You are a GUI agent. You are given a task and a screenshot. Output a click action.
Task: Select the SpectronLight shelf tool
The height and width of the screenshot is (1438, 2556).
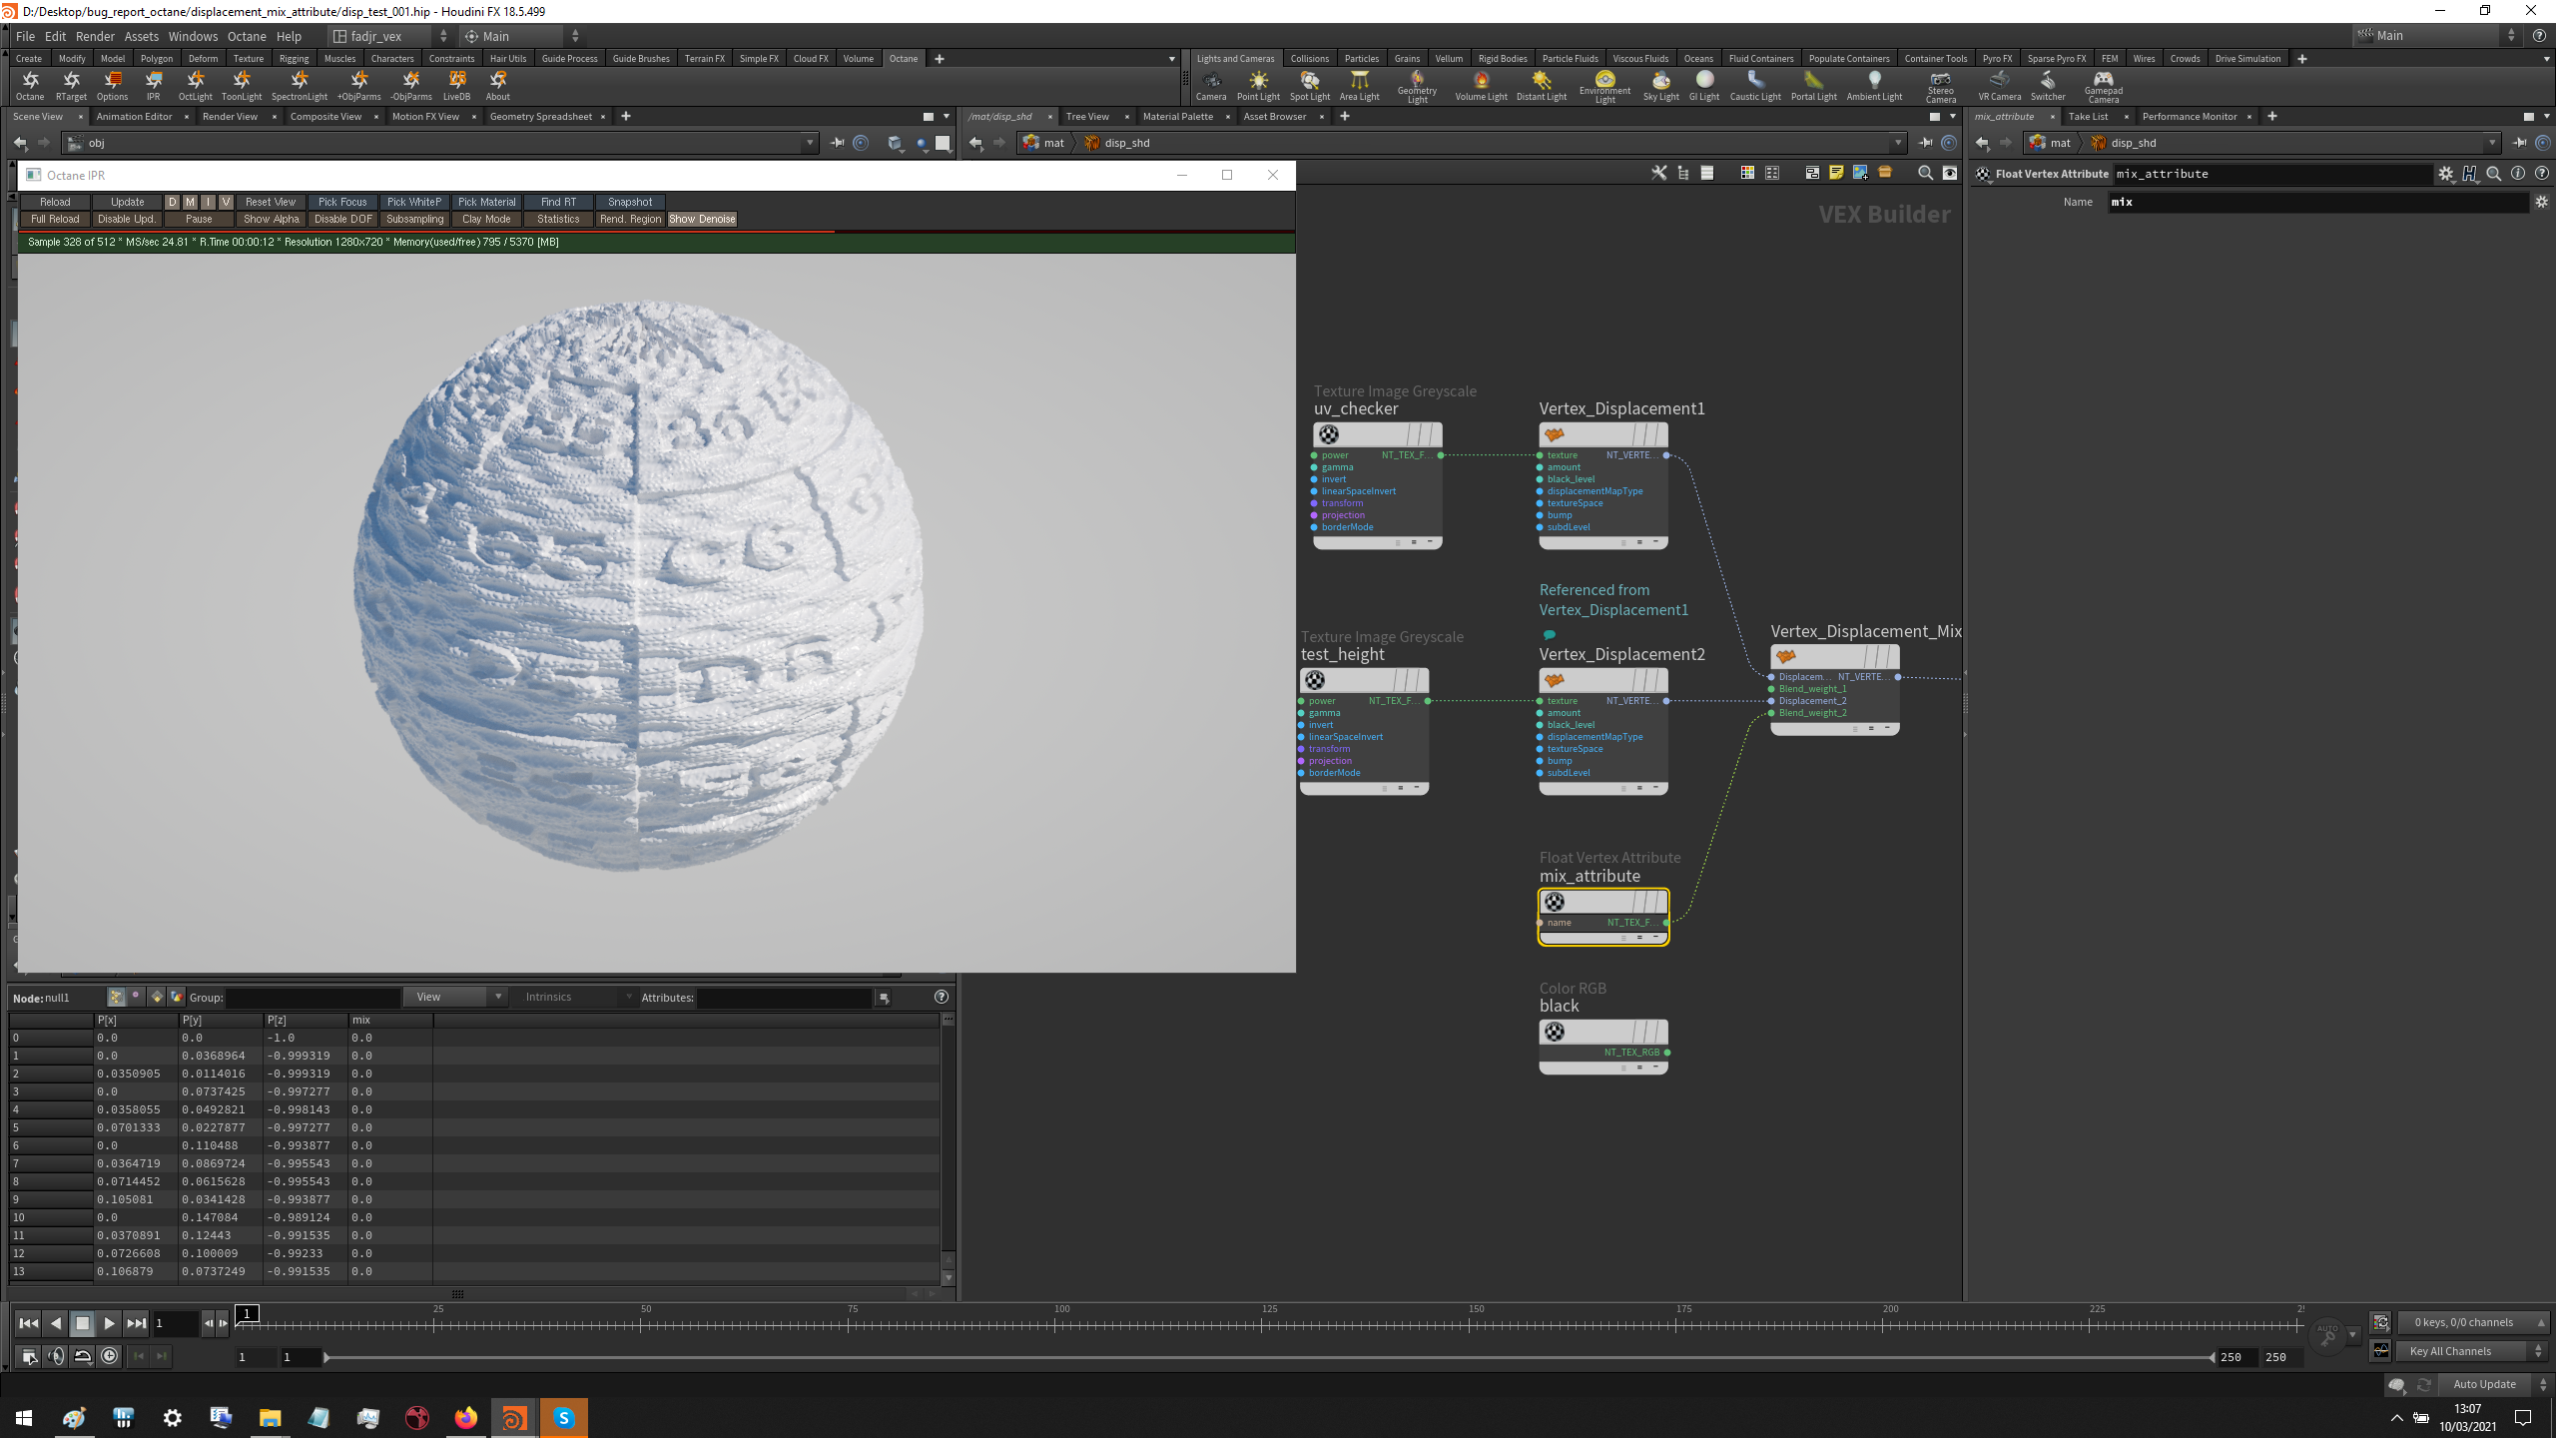299,85
